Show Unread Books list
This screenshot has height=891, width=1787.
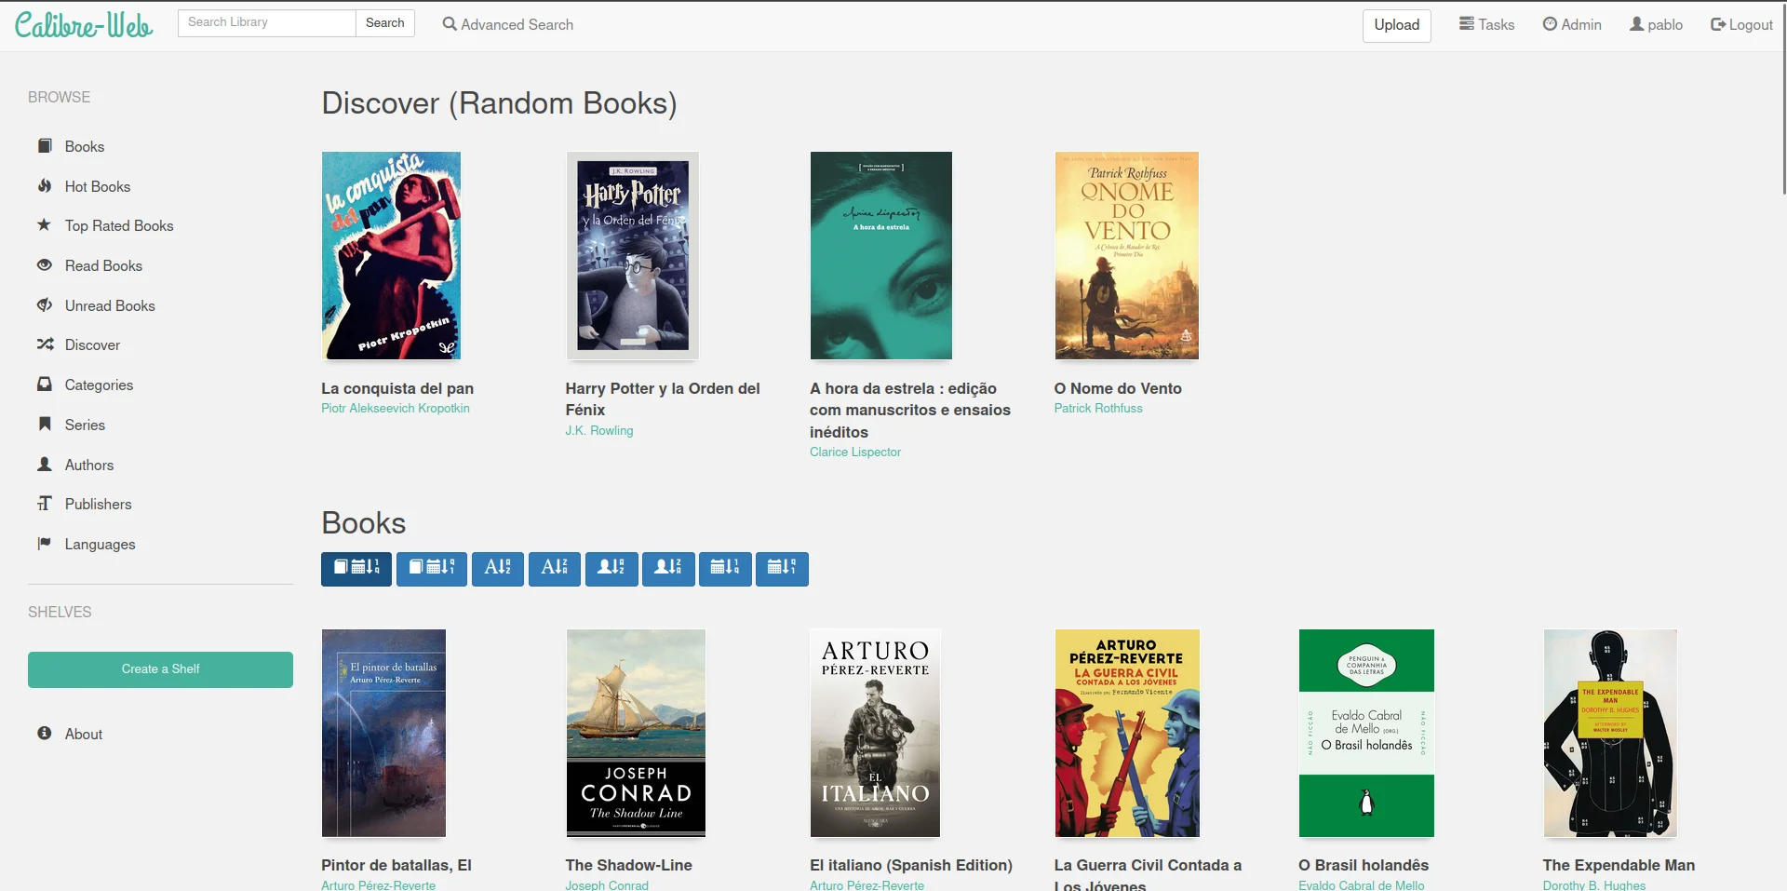(109, 305)
